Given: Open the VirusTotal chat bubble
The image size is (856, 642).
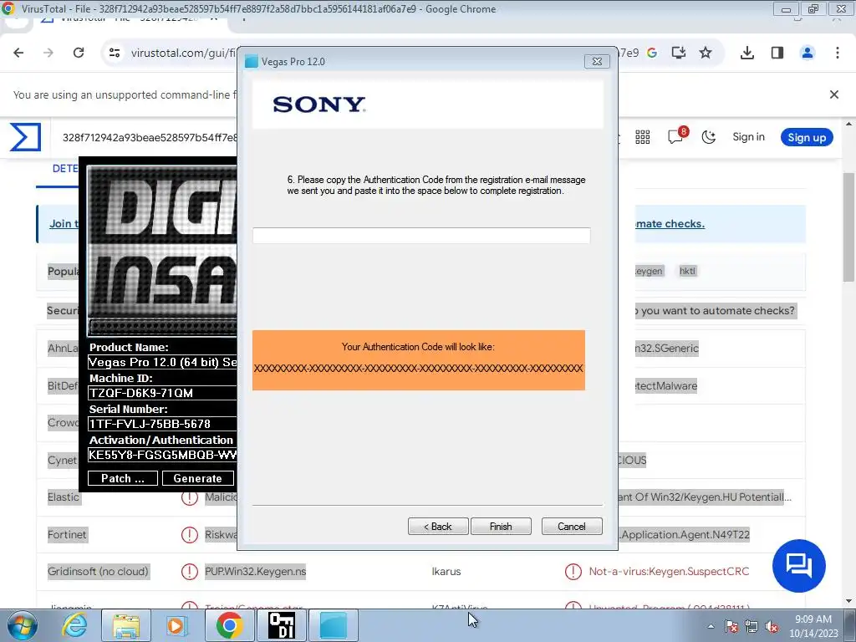Looking at the screenshot, I should coord(798,566).
